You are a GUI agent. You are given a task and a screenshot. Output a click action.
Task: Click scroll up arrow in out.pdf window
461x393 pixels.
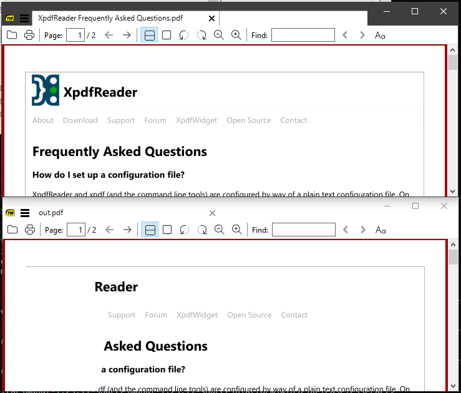453,245
